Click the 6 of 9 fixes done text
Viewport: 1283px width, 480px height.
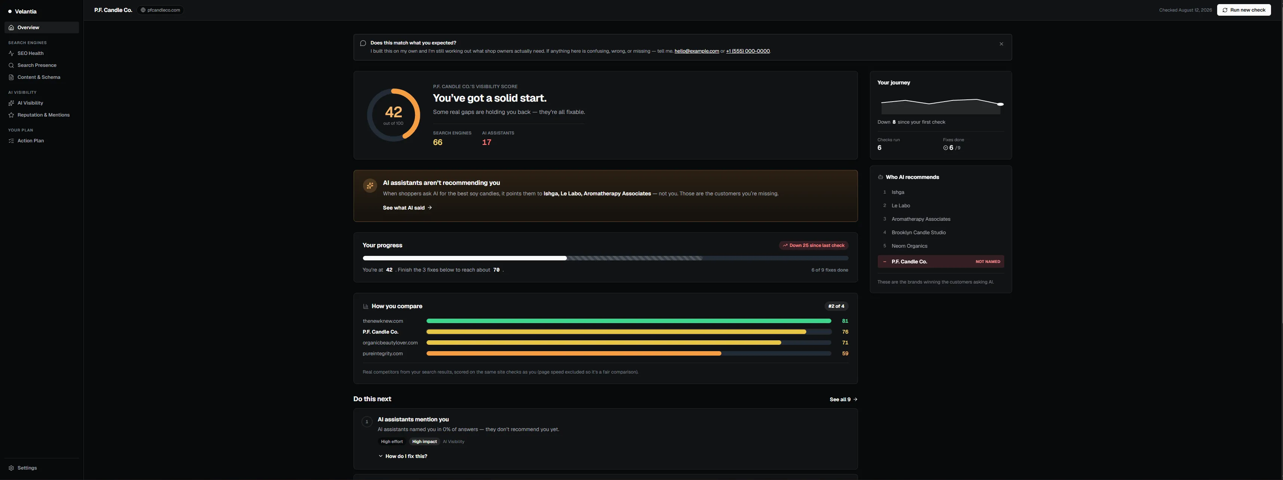830,270
